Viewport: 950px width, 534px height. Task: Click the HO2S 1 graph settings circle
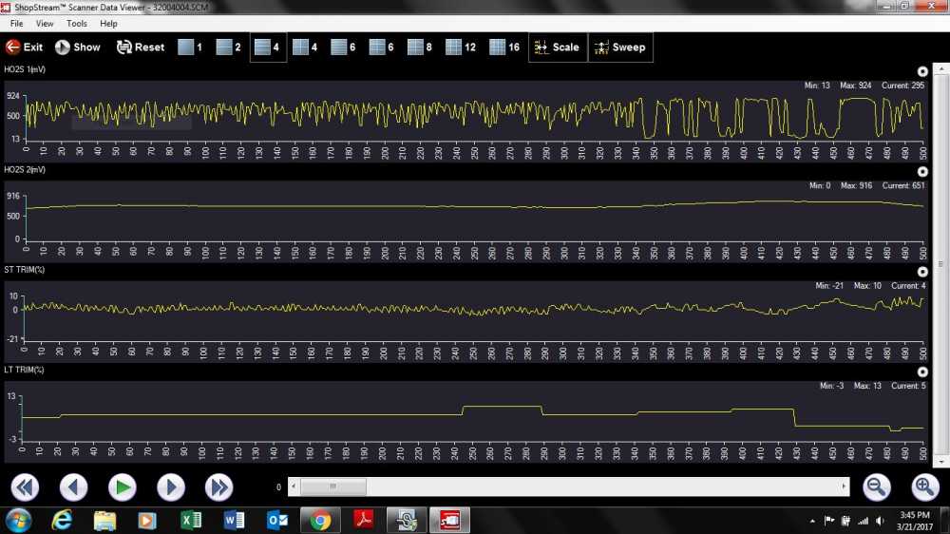tap(922, 71)
